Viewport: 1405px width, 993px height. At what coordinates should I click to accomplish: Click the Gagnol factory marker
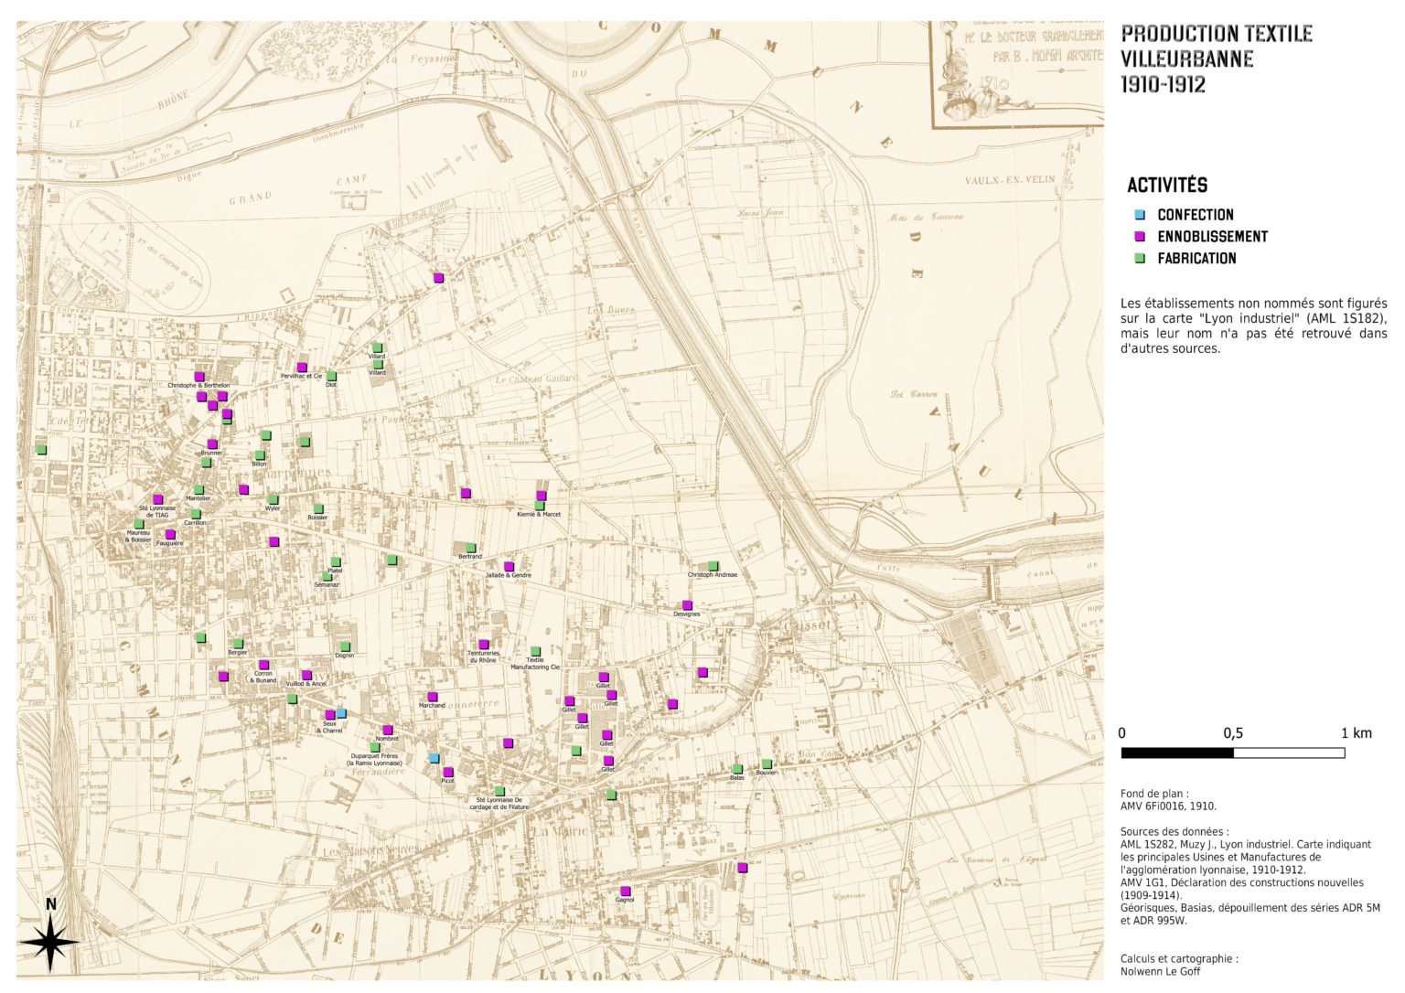[626, 891]
